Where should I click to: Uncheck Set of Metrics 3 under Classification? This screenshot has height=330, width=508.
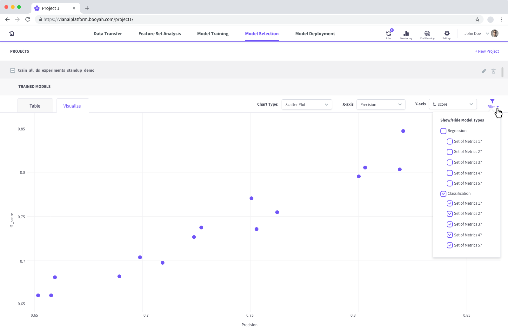click(x=450, y=224)
